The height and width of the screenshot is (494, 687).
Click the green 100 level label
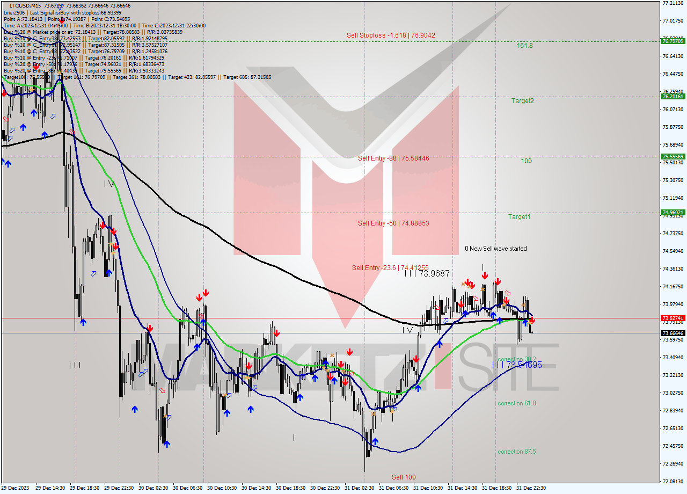(x=526, y=161)
